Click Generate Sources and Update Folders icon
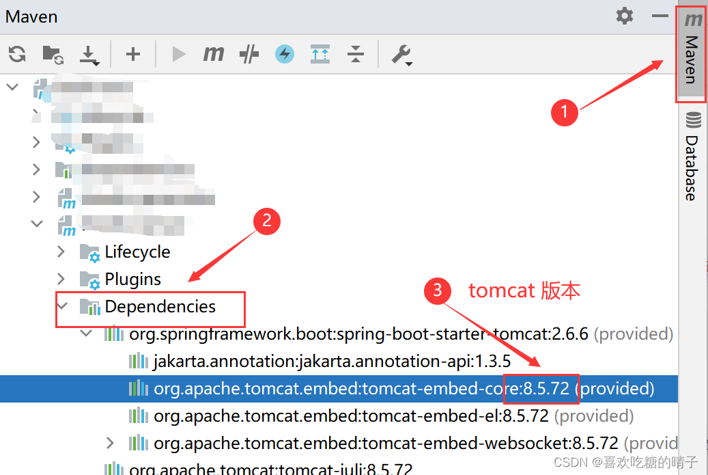This screenshot has width=708, height=475. pyautogui.click(x=53, y=55)
